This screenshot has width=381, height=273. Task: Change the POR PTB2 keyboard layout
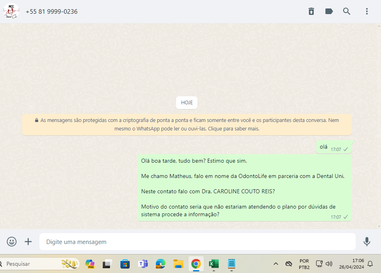coord(304,264)
